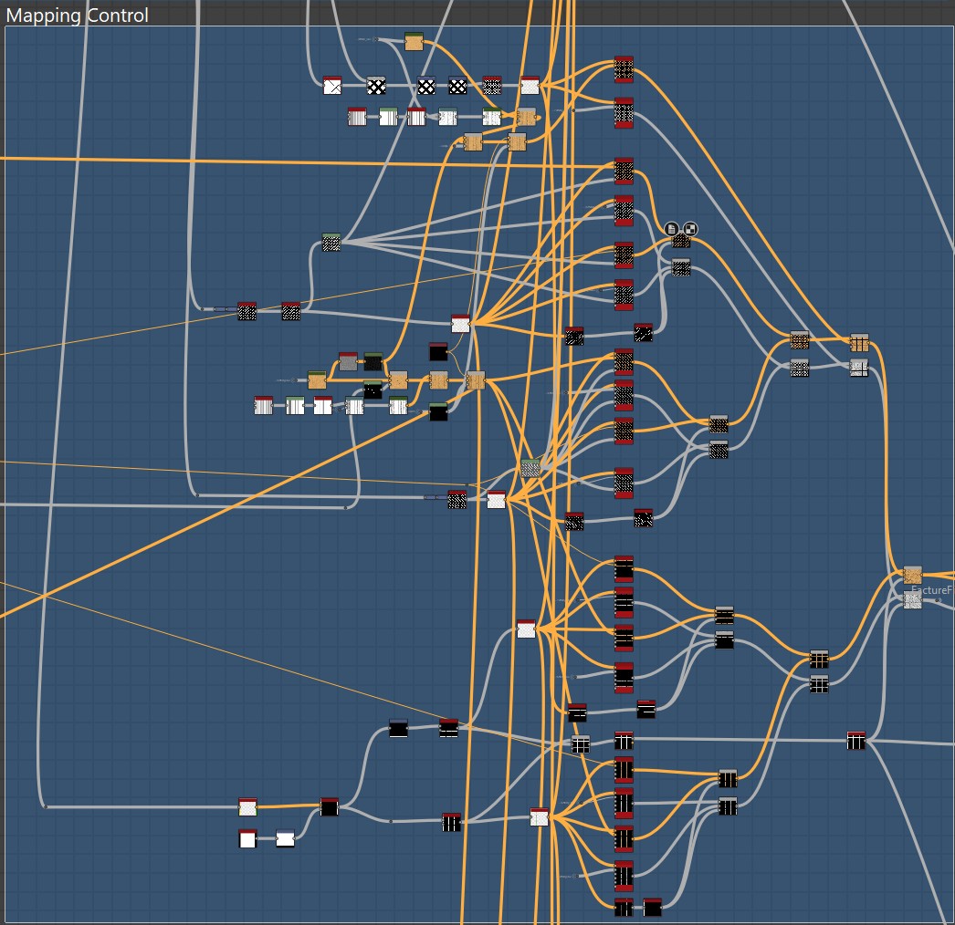
Task: Select the isolated striped red-header node at far right
Action: coord(855,741)
